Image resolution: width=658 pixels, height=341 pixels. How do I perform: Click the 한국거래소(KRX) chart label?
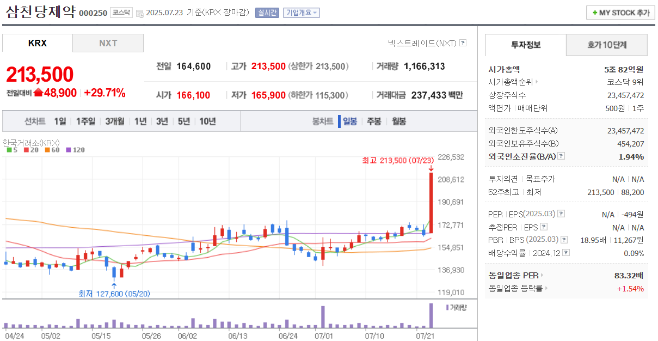(31, 143)
